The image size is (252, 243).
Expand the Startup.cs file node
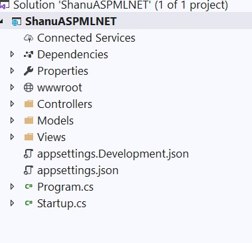12,203
